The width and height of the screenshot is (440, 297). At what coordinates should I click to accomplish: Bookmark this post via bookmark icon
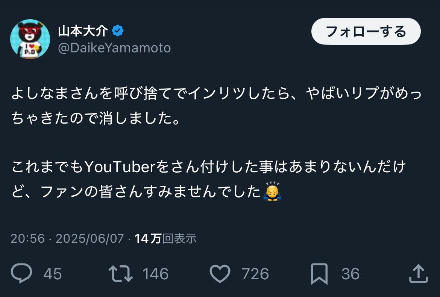click(x=319, y=274)
